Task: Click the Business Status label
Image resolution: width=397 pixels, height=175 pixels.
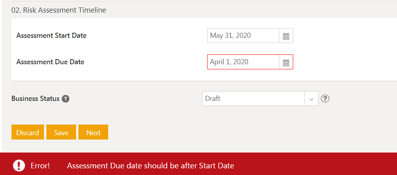Action: point(35,99)
